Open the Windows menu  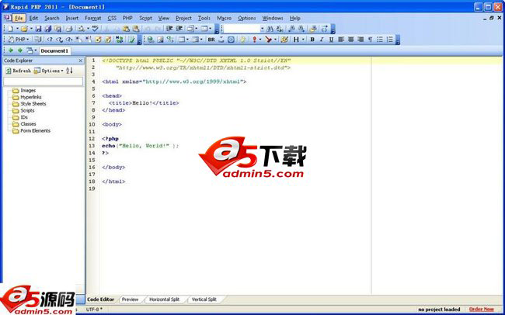[x=273, y=19]
